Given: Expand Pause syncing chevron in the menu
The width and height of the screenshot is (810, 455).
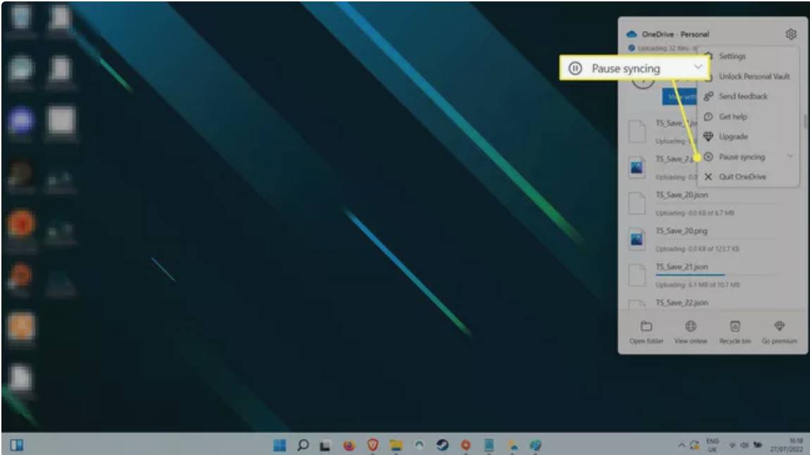Looking at the screenshot, I should point(790,156).
